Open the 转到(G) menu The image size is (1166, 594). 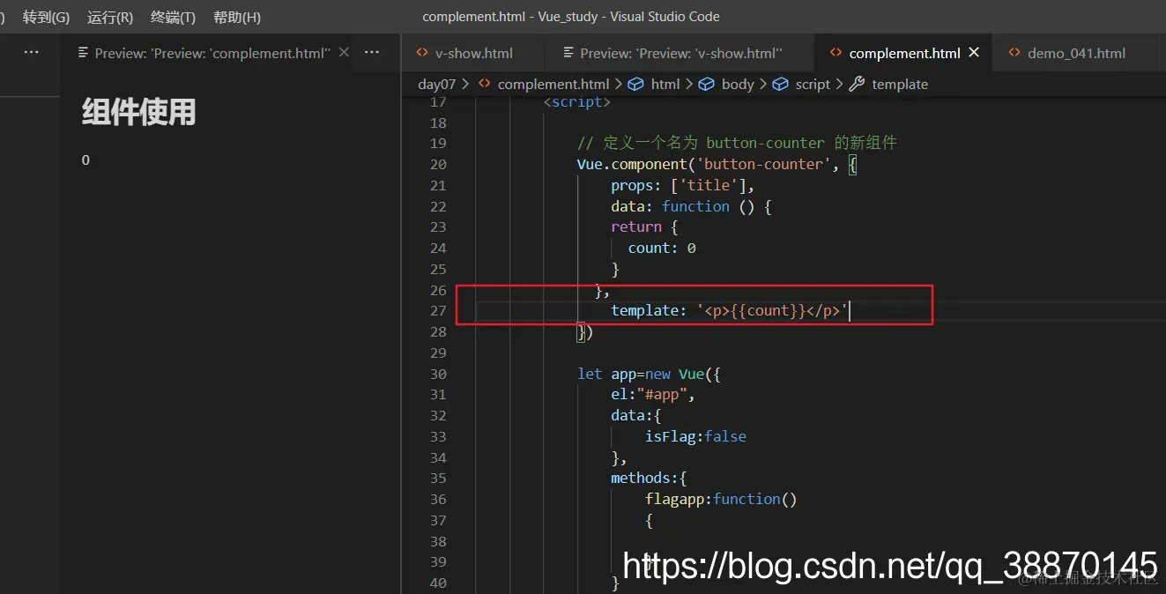46,17
